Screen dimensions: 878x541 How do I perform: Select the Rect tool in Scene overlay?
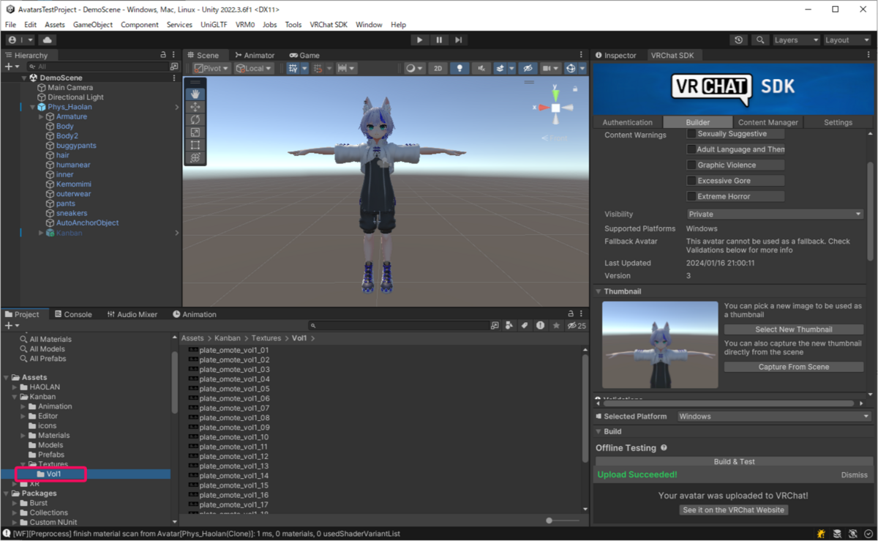(x=195, y=145)
